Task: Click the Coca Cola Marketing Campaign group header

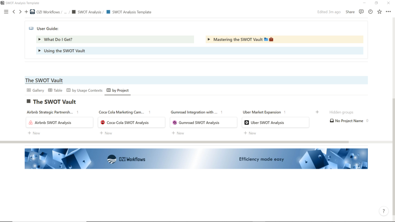Action: 121,112
